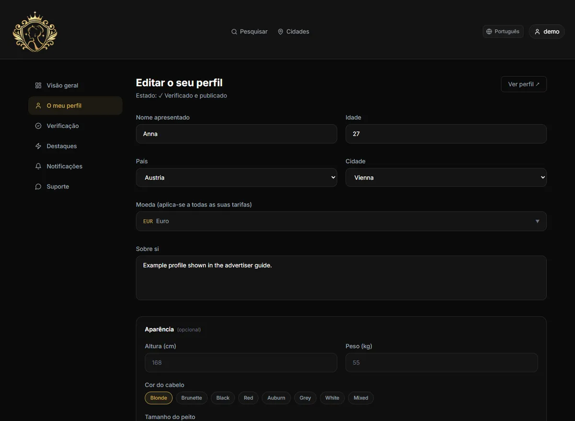The image size is (575, 421).
Task: Click the Sobre si text area
Action: tap(341, 278)
